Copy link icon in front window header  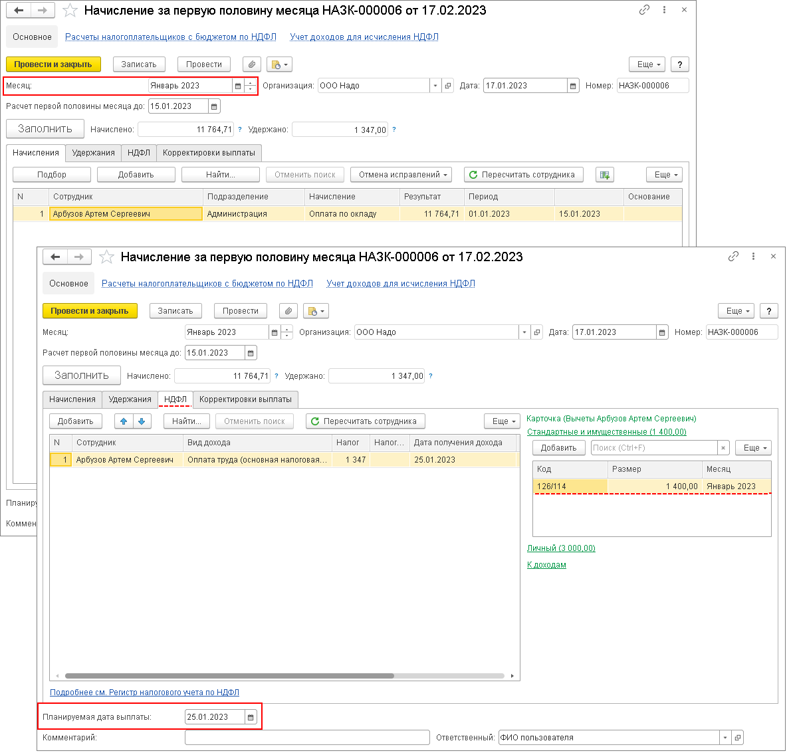[733, 257]
